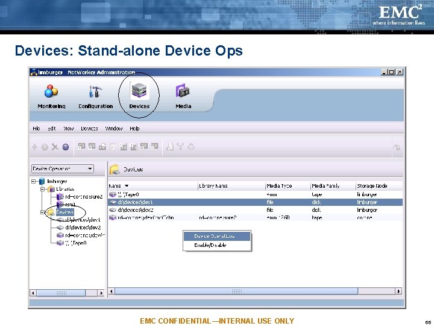The image size is (434, 326).
Task: Select the Devices folder in the tree
Action: [x=64, y=213]
